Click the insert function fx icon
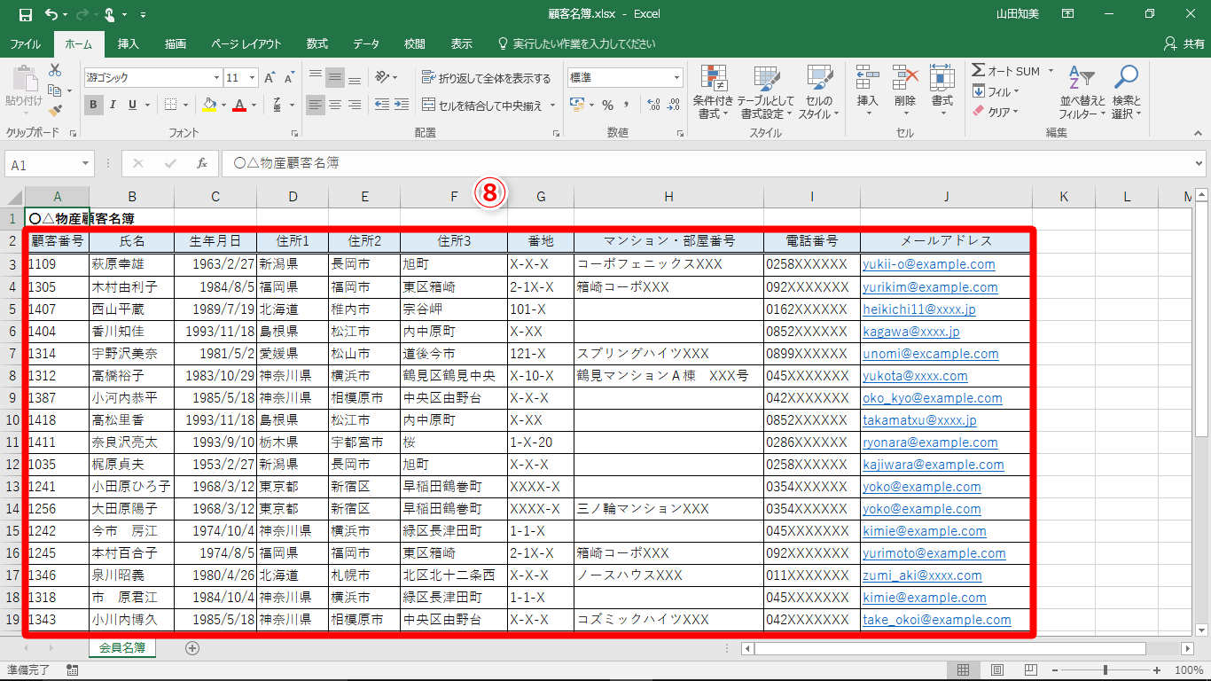The height and width of the screenshot is (681, 1211). (202, 163)
